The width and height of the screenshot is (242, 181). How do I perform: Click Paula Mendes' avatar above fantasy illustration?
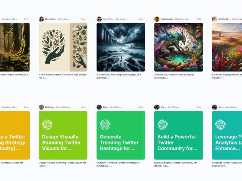point(157,19)
